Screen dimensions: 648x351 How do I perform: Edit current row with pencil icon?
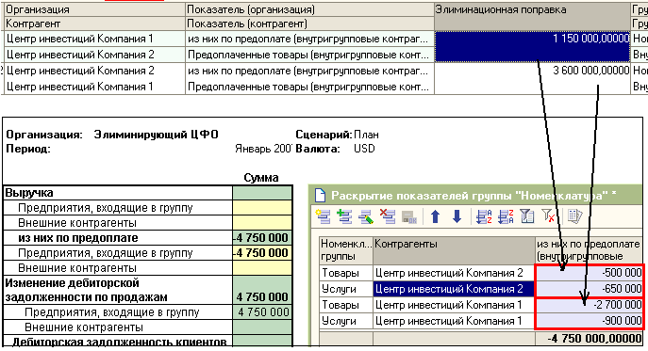click(366, 216)
